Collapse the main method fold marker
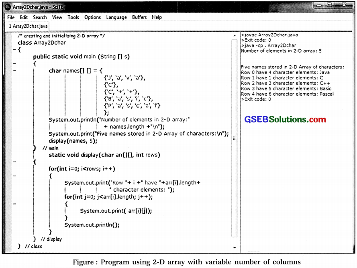Viewport: 357px width, 268px height. pos(15,63)
